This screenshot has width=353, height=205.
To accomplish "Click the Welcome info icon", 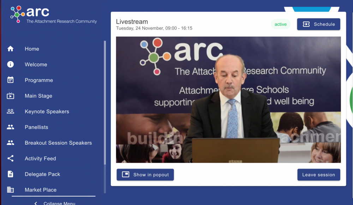I will coord(11,64).
